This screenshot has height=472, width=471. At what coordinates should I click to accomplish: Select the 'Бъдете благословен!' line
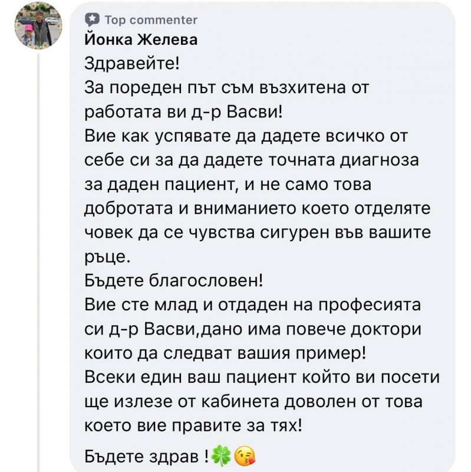(x=173, y=281)
